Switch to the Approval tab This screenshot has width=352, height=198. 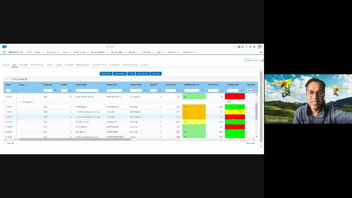pyautogui.click(x=59, y=65)
